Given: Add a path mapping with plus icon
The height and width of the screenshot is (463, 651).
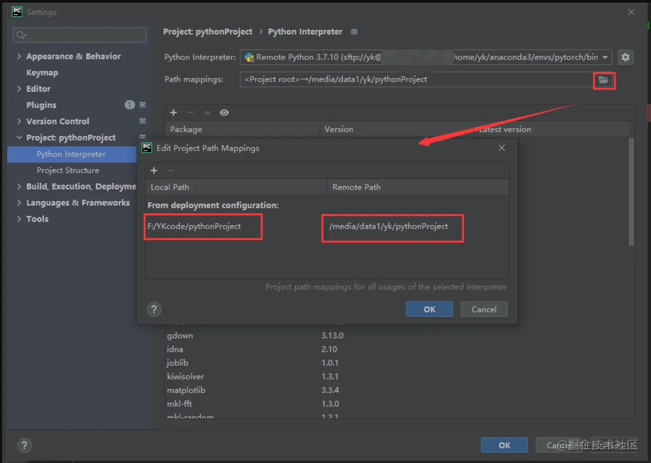Looking at the screenshot, I should (154, 171).
